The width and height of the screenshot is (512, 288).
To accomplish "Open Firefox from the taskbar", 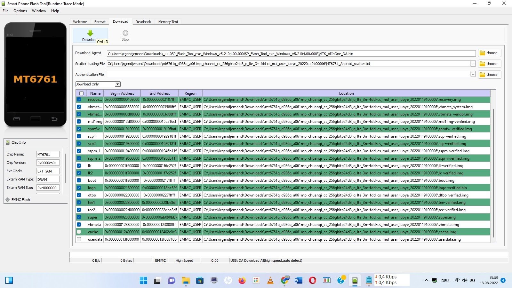I will pyautogui.click(x=242, y=281).
